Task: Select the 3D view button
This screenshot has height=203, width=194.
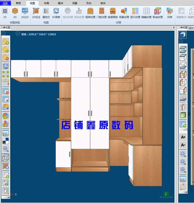Action: [15, 13]
